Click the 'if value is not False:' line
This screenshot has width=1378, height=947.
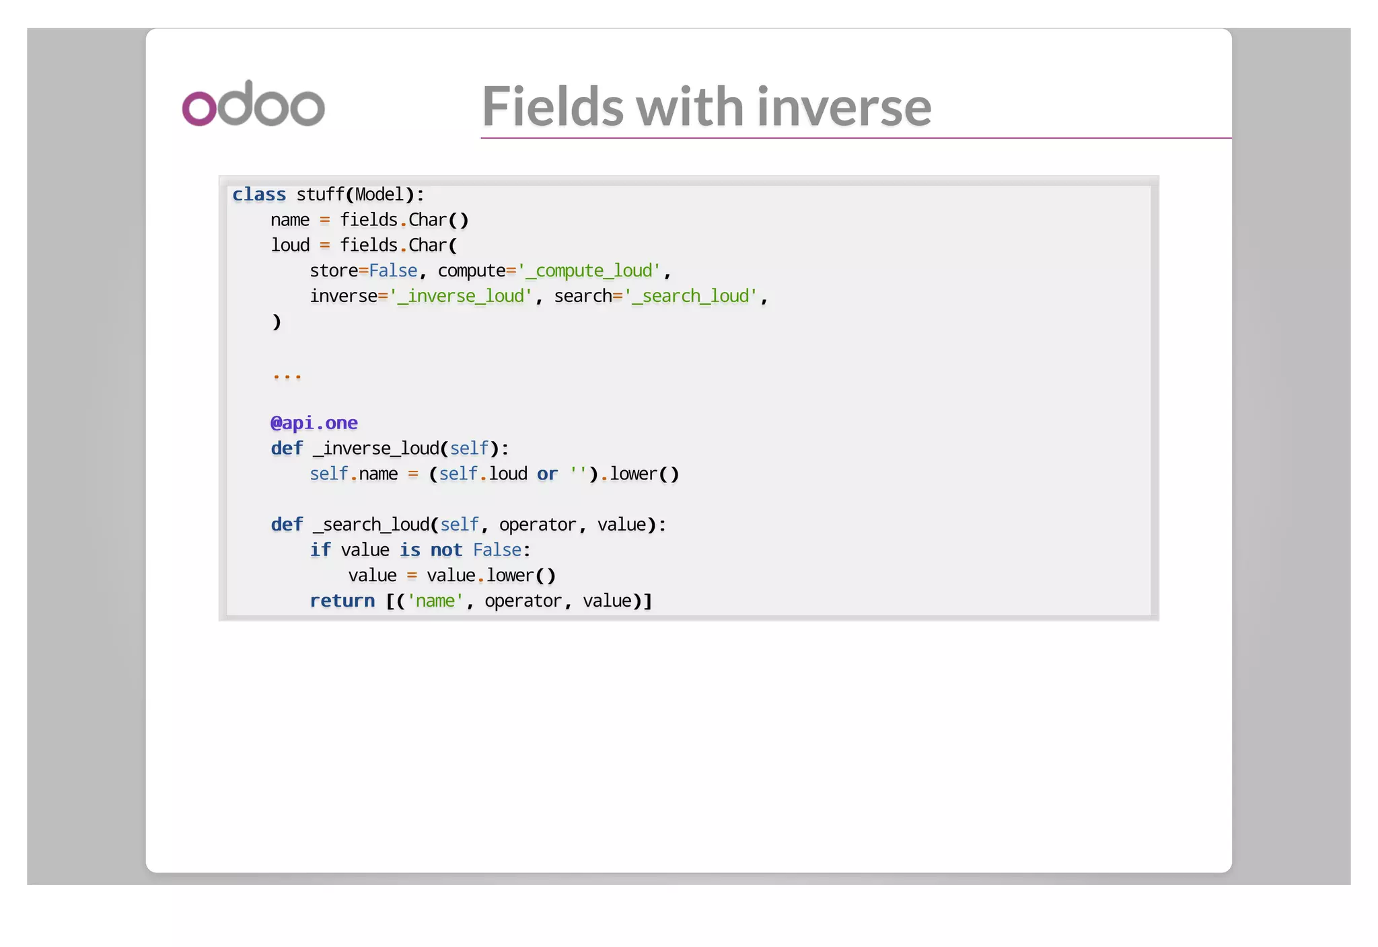point(421,550)
